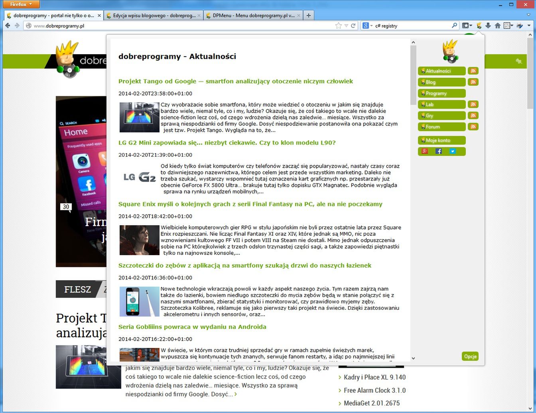
Task: Open article Seria Gobliiins powraca
Action: pyautogui.click(x=192, y=327)
